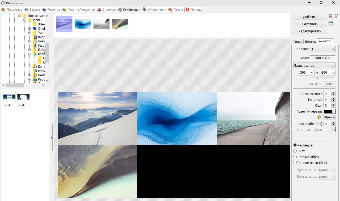Click the Редактировать button
This screenshot has height=201, width=340.
pos(310,31)
